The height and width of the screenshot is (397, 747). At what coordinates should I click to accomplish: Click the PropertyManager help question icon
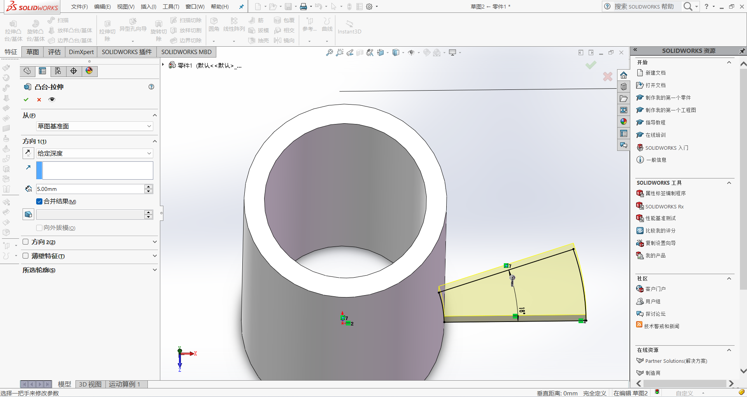tap(151, 87)
